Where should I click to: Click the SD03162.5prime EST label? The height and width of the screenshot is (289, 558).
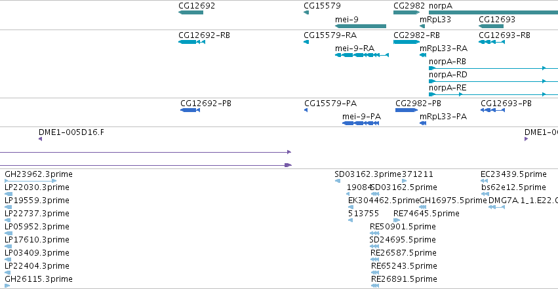tap(405, 187)
